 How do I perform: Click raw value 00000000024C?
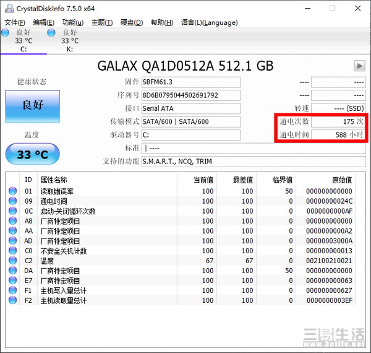pyautogui.click(x=329, y=201)
